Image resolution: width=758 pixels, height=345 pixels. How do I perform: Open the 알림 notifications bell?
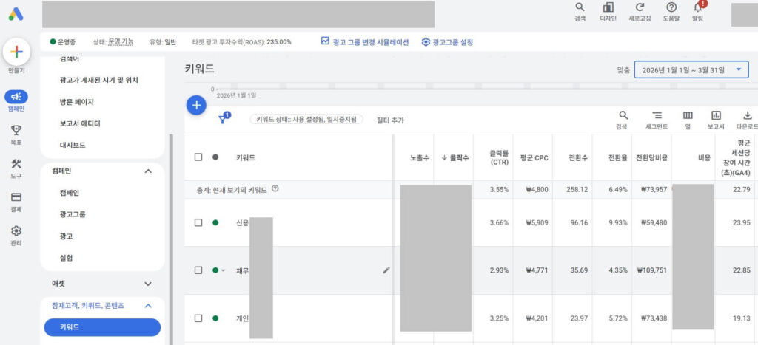tap(697, 7)
